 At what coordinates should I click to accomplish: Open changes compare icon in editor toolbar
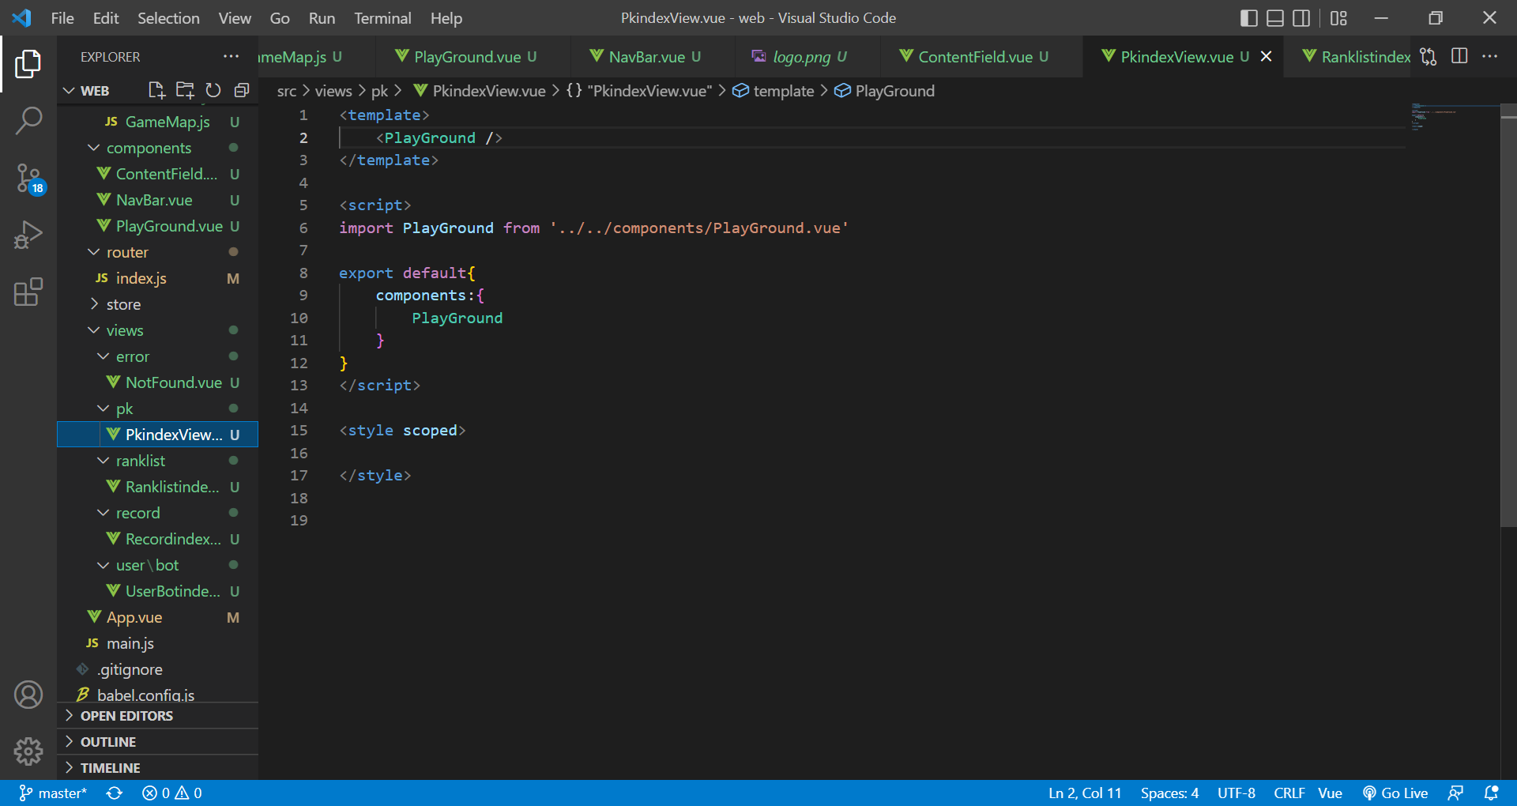(1429, 56)
